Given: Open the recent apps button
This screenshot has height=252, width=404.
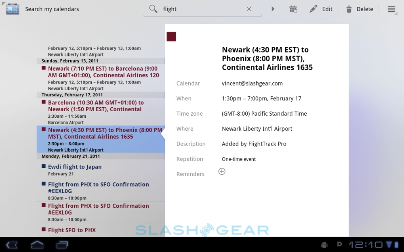Looking at the screenshot, I should click(63, 244).
